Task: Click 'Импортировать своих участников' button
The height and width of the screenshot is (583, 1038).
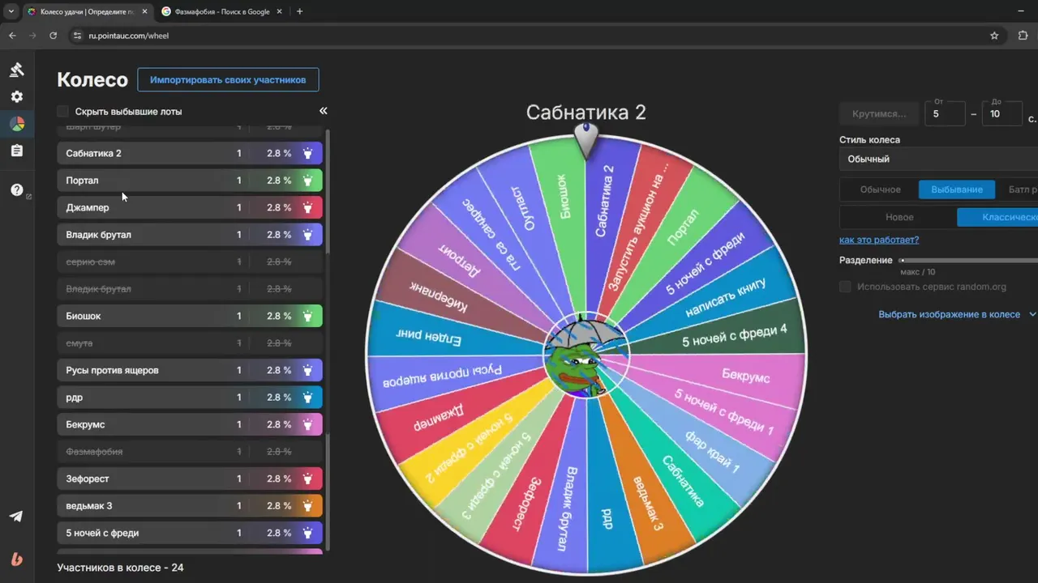Action: 228,80
